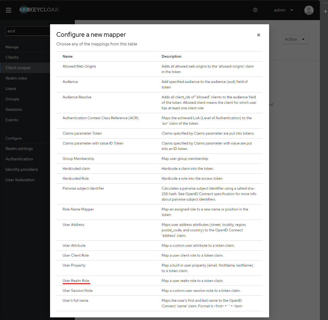Open the main navigation hamburger menu
The width and height of the screenshot is (328, 320).
point(9,10)
